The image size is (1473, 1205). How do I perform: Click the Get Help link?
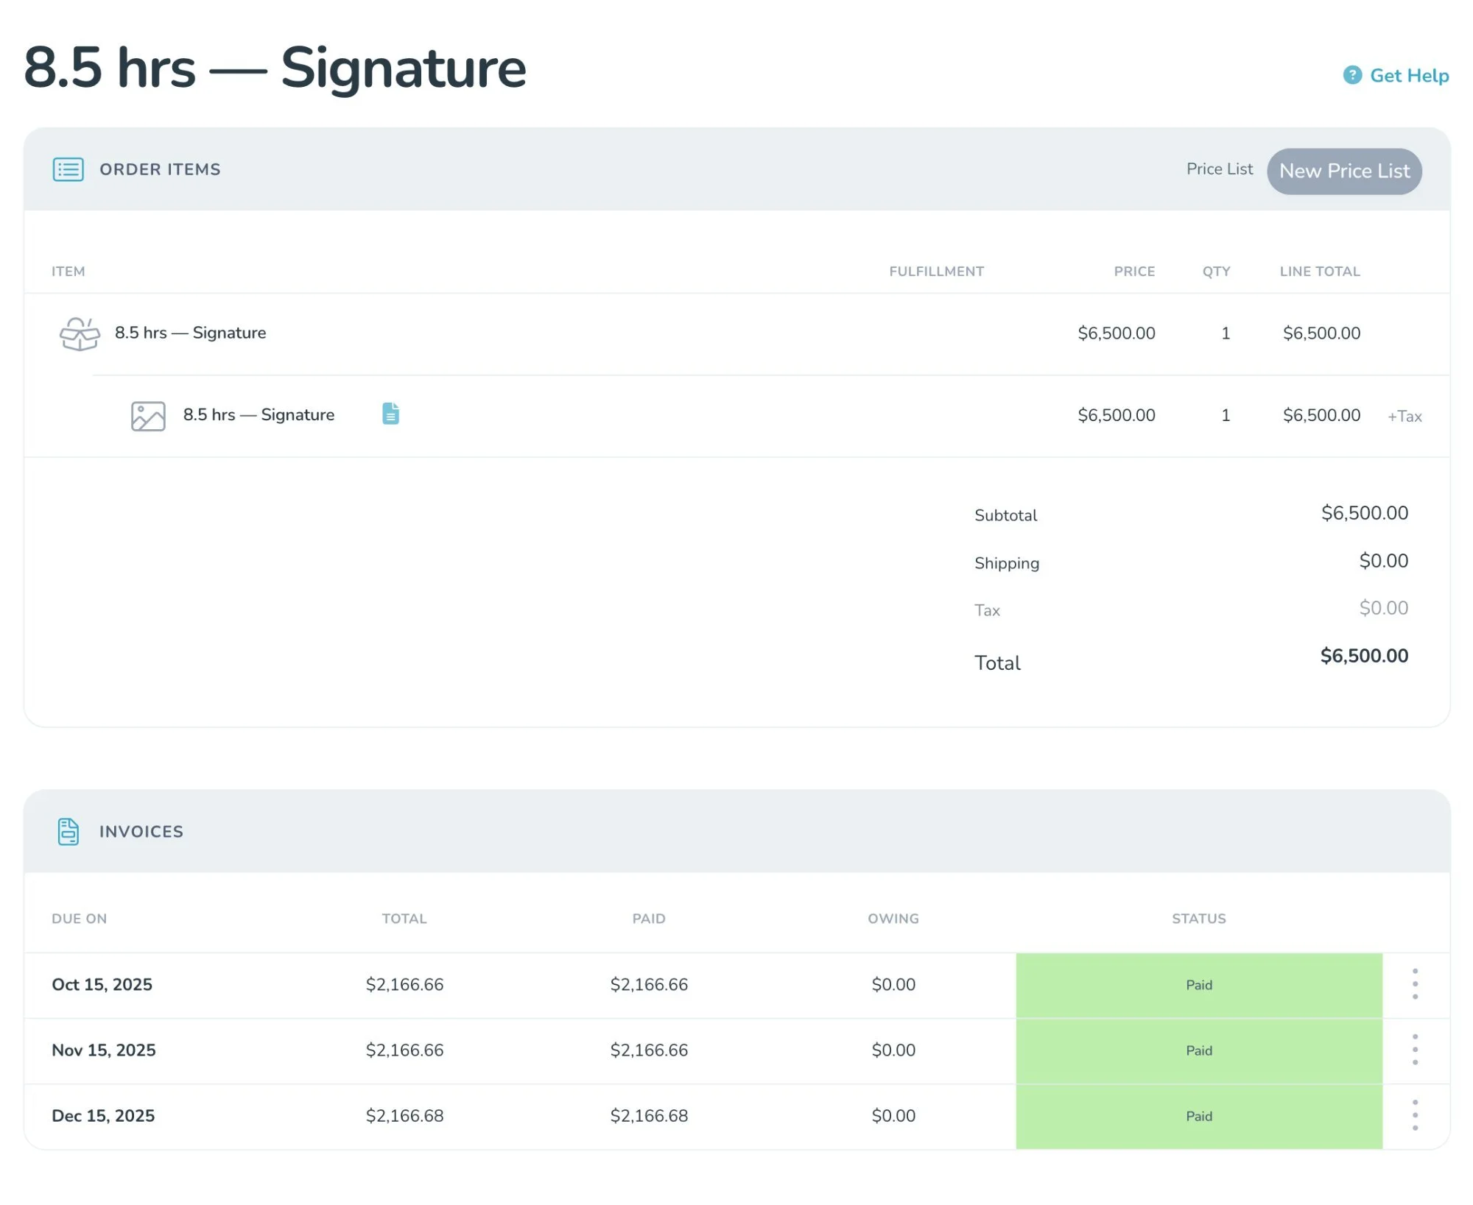[1409, 75]
